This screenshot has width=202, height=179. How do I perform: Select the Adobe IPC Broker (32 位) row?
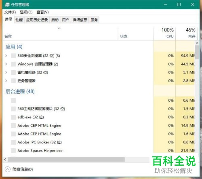(x=99, y=142)
